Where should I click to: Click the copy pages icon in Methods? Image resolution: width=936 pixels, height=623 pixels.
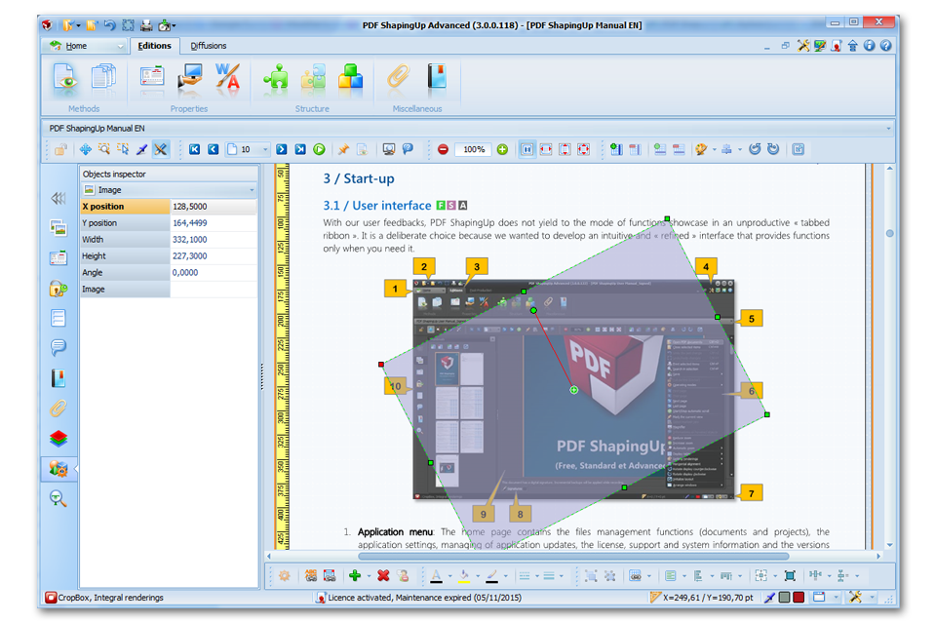pyautogui.click(x=104, y=78)
